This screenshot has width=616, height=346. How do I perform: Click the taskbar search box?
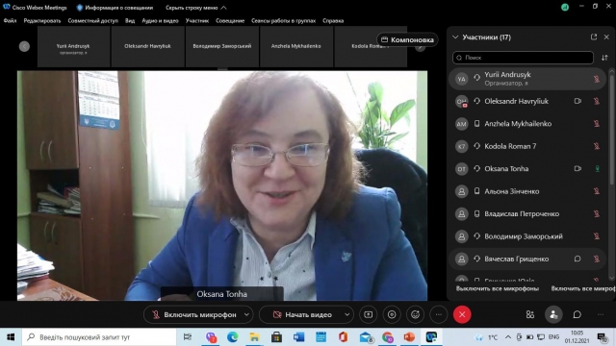[99, 337]
